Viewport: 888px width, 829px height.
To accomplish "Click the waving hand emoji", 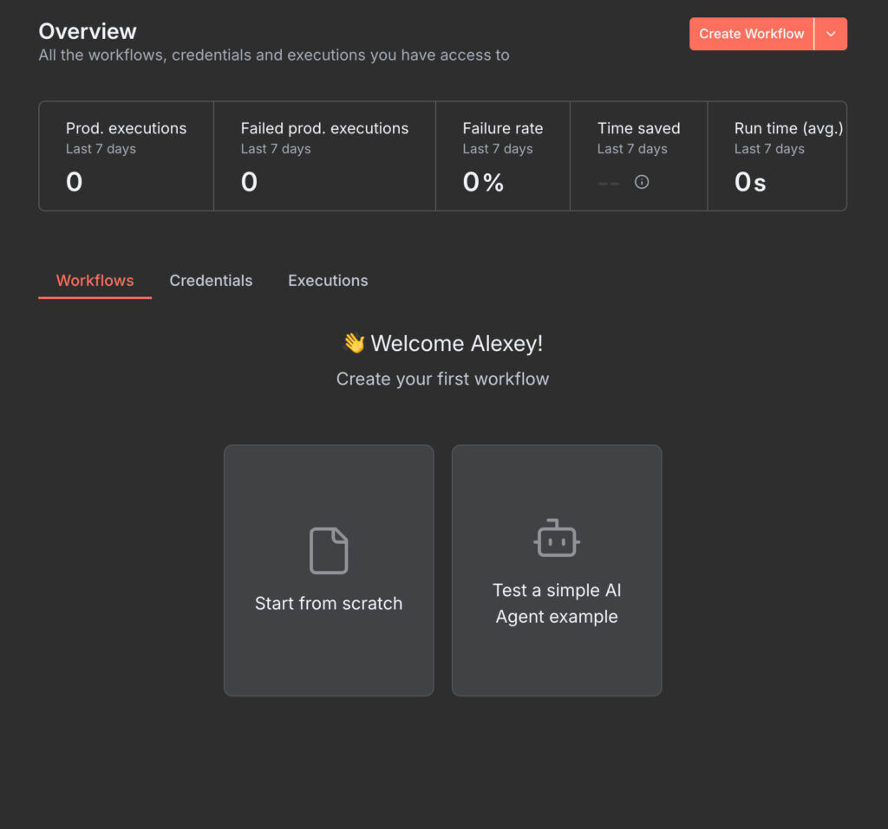I will pos(354,344).
